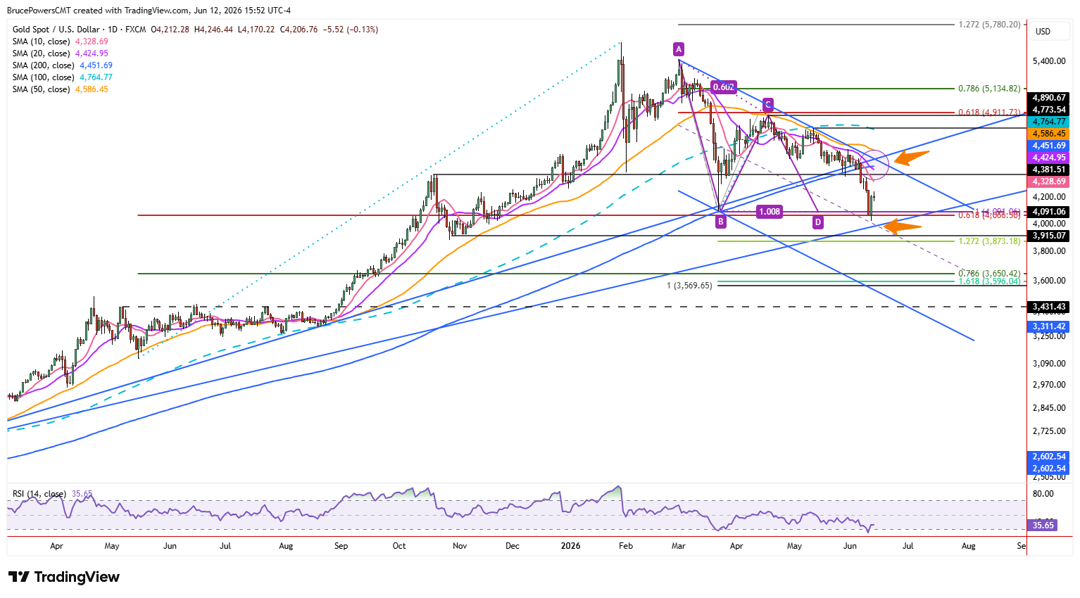Click the 0.602 retracement ratio label

[723, 87]
